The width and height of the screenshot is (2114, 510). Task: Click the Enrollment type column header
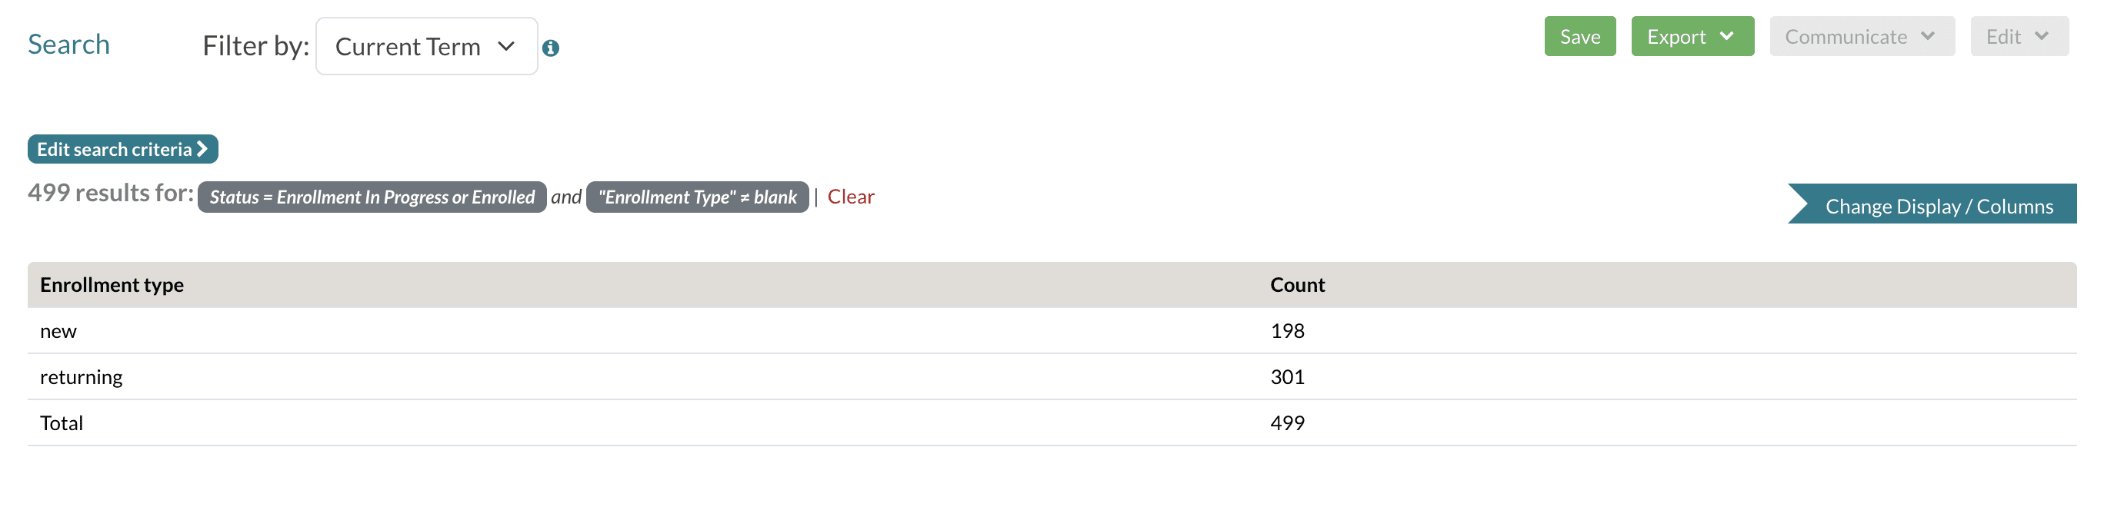[112, 285]
